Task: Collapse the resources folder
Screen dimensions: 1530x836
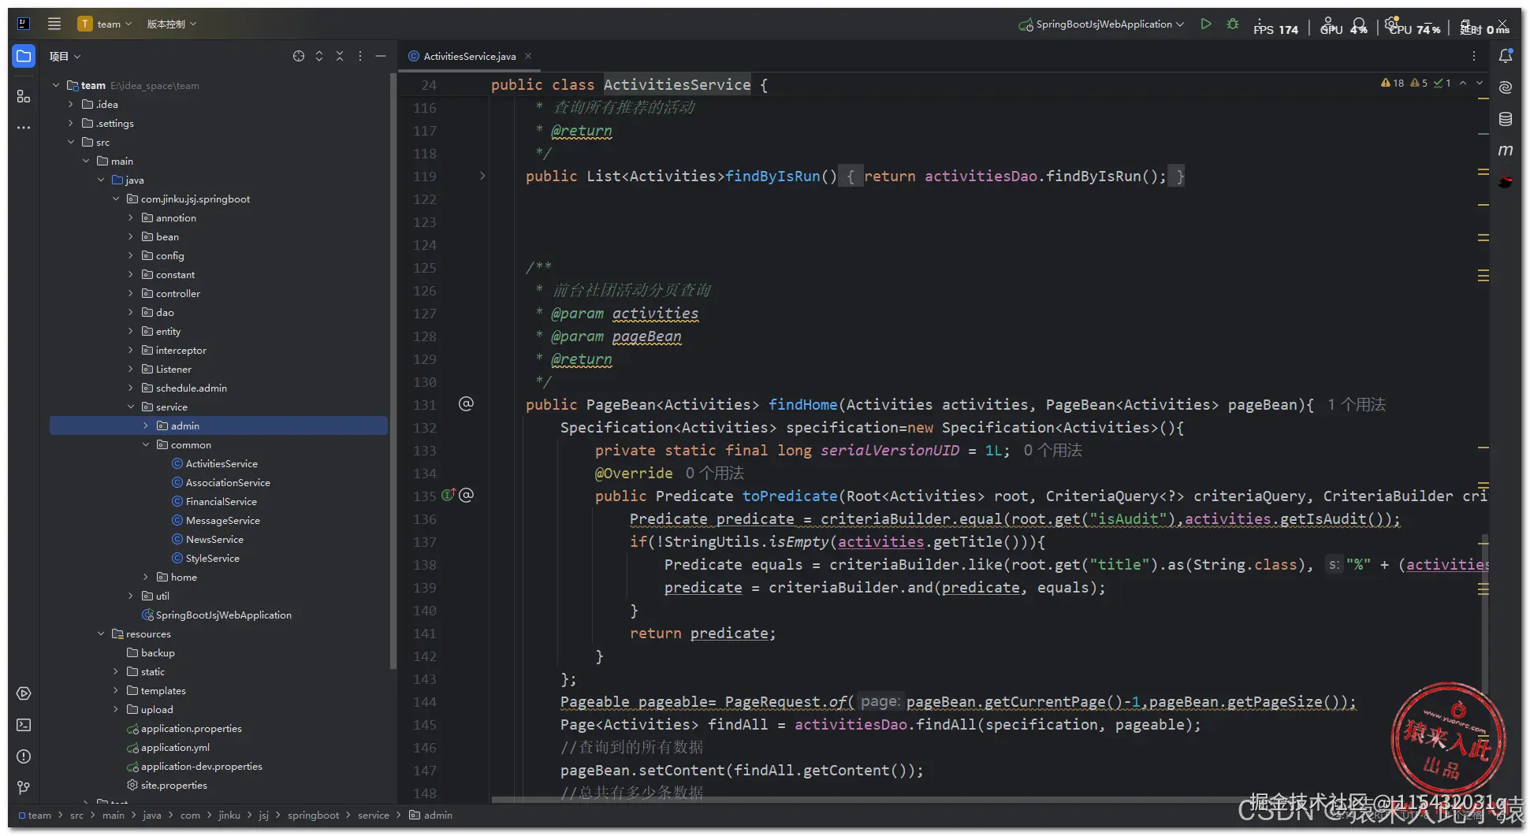Action: 100,634
